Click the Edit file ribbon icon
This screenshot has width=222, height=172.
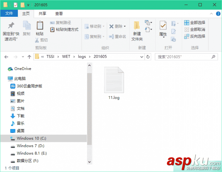[x=173, y=31]
